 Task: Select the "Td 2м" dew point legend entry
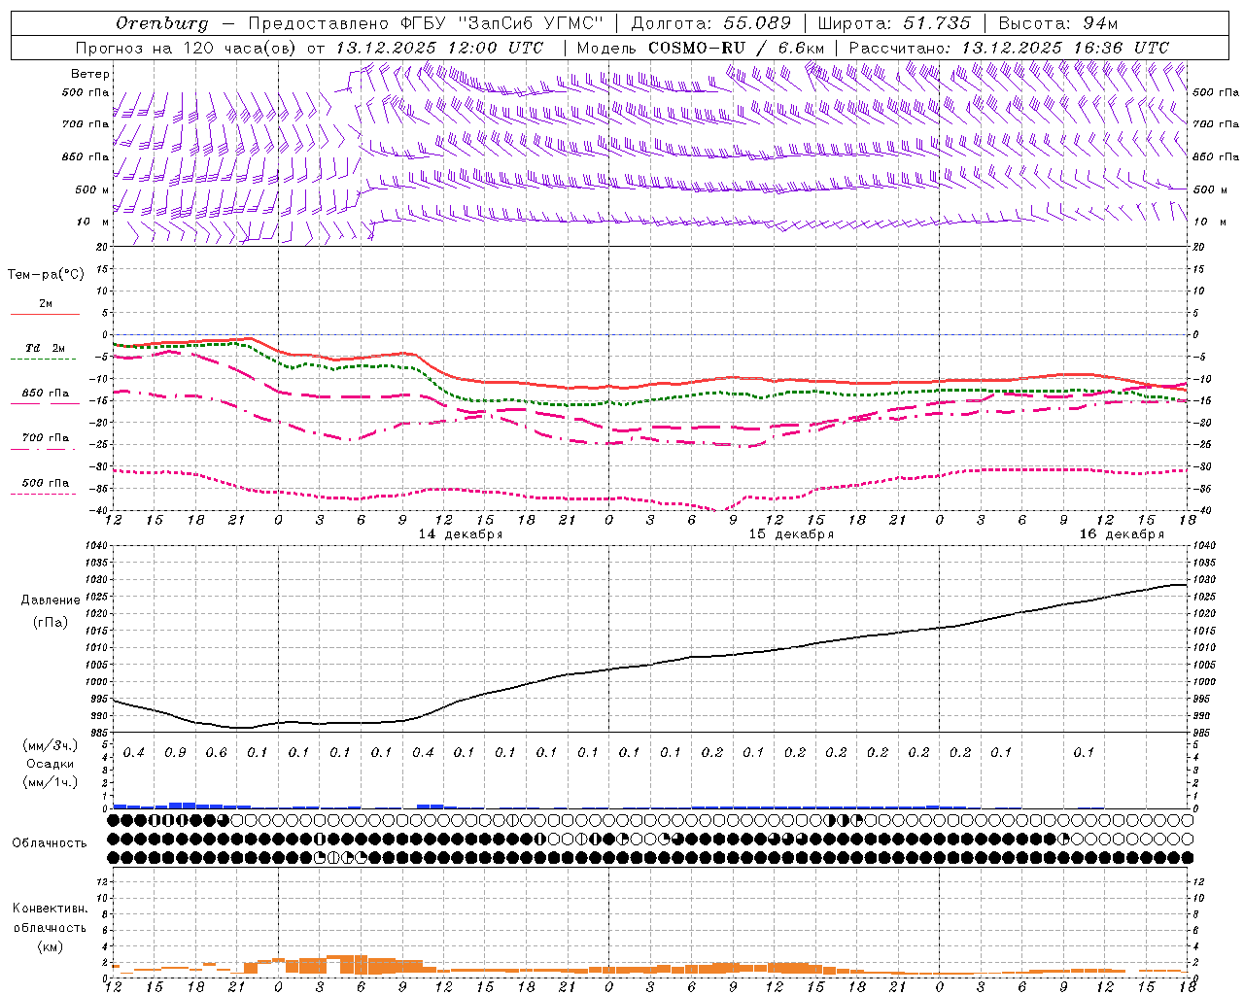46,348
